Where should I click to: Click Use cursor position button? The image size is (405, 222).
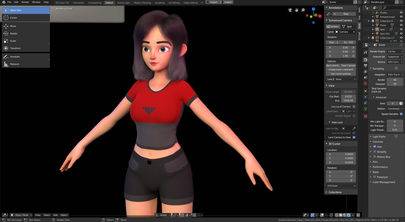341,74
